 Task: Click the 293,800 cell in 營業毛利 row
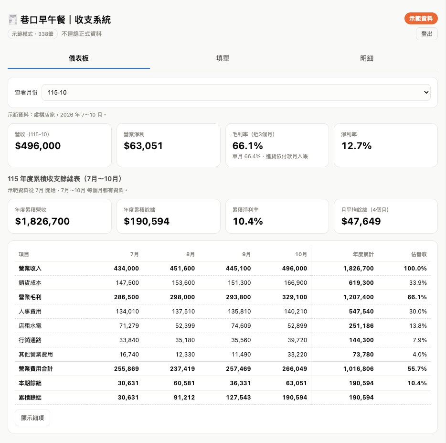coord(238,297)
